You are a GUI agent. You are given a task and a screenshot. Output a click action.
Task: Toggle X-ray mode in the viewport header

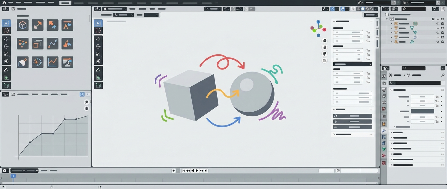click(x=353, y=9)
